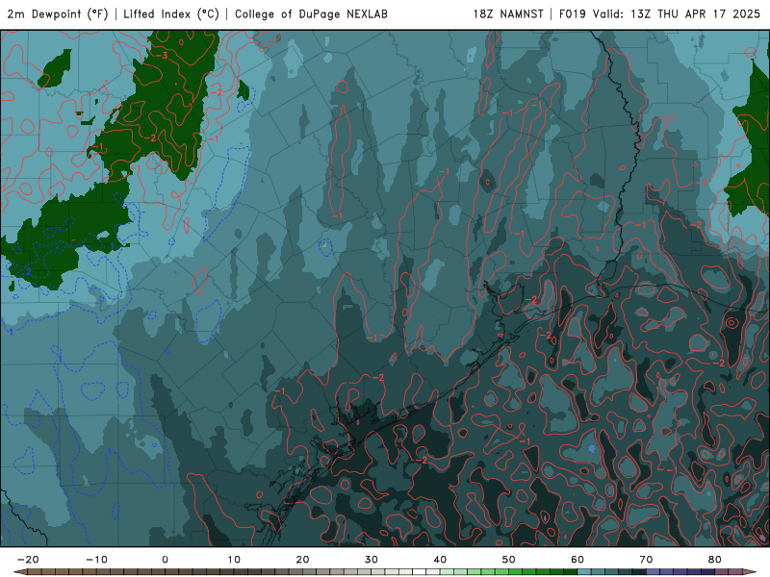The width and height of the screenshot is (770, 577).
Task: Click the 20 label on the color scale
Action: click(x=302, y=560)
